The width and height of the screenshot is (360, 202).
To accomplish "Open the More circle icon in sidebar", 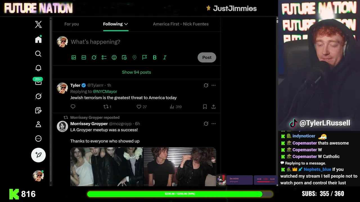I will point(38,139).
